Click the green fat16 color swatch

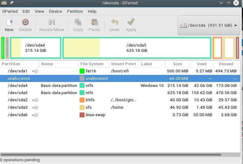point(82,71)
